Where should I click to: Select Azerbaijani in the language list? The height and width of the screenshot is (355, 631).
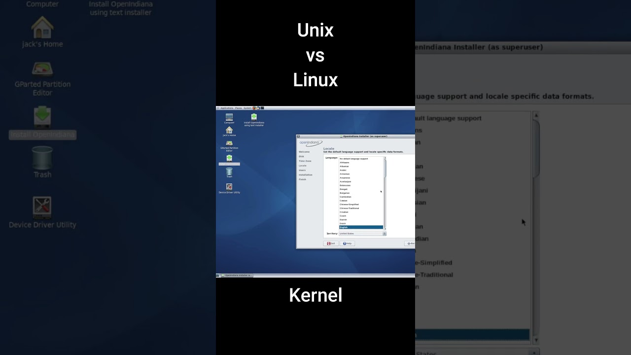pyautogui.click(x=361, y=181)
